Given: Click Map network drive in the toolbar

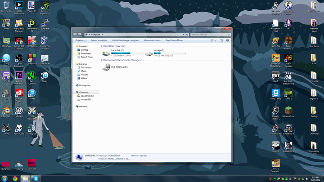Looking at the screenshot, I should [152, 40].
